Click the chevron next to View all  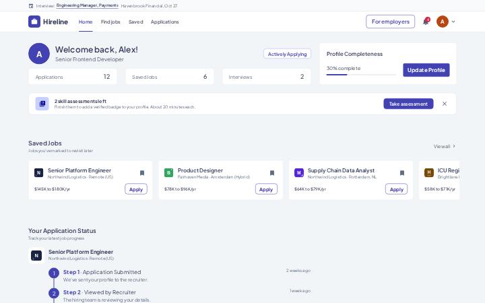454,146
